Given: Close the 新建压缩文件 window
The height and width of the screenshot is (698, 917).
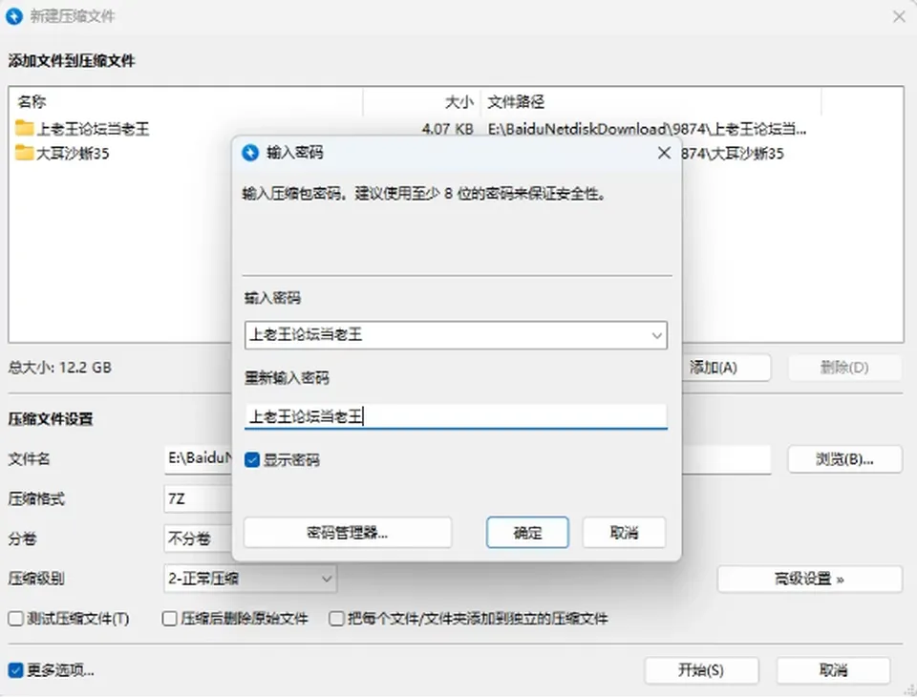Looking at the screenshot, I should pos(899,16).
